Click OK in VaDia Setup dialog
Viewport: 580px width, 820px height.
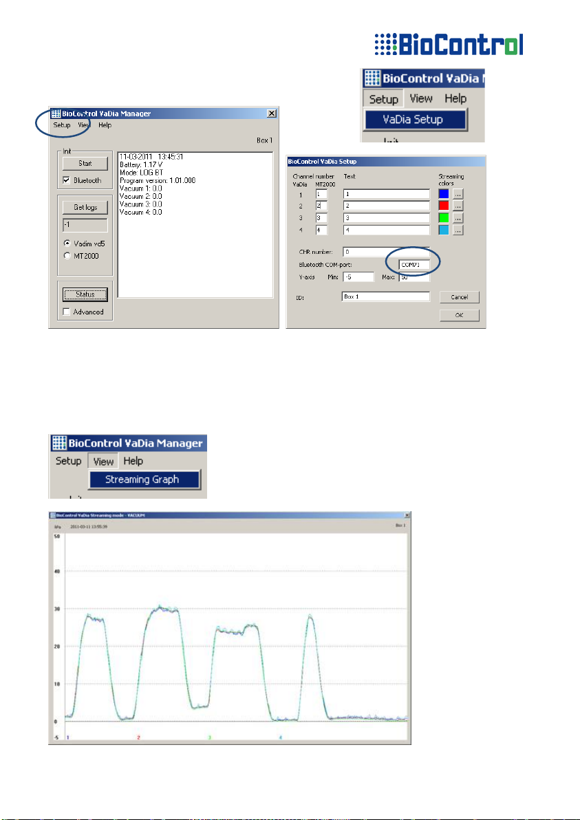(459, 315)
